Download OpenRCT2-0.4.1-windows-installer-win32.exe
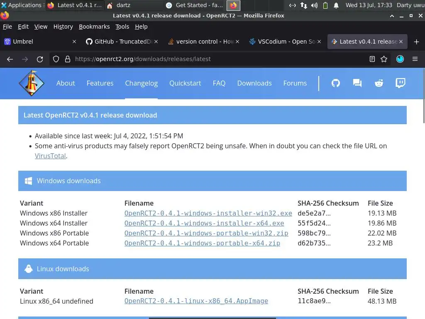 coord(208,213)
